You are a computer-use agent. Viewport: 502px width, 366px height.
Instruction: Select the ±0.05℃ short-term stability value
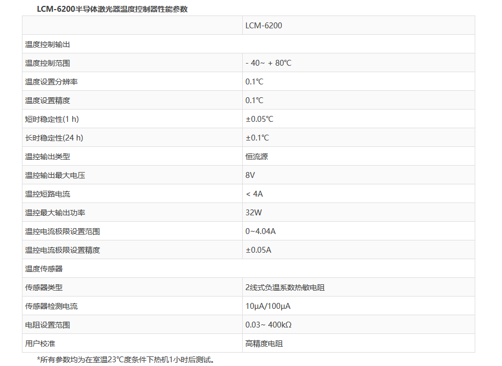coord(259,119)
